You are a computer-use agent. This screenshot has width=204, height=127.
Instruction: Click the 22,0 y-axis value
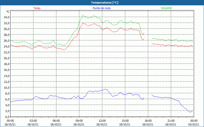tap(7, 52)
